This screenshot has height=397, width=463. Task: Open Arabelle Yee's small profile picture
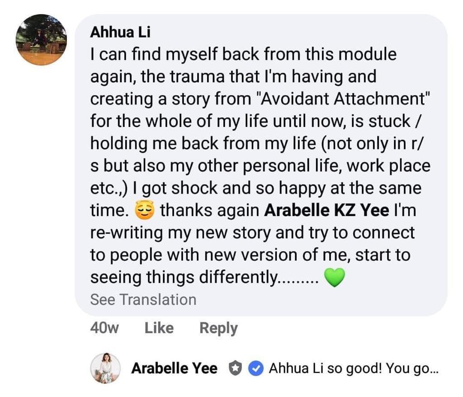pos(105,369)
